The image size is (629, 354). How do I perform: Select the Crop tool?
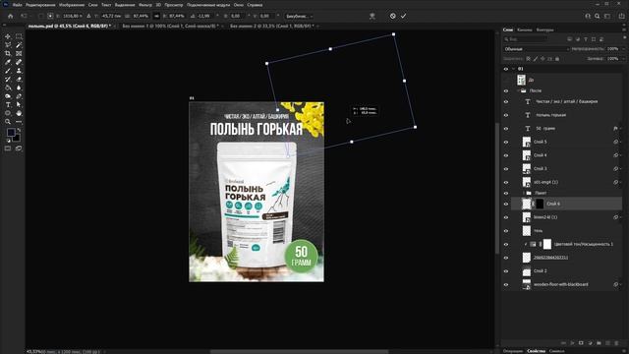coord(8,53)
